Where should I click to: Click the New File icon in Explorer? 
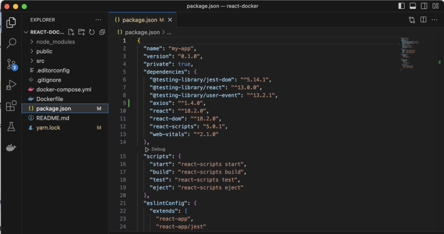tap(71, 32)
